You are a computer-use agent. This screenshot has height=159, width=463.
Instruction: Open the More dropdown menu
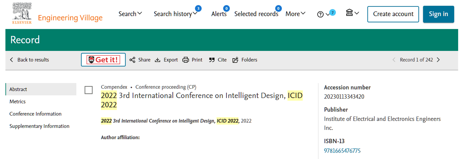295,14
